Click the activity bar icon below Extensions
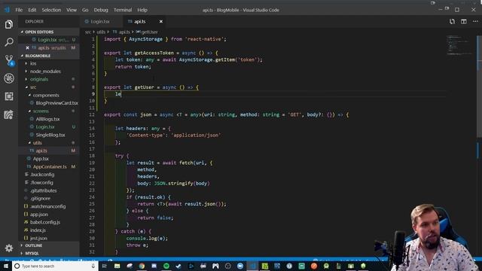The width and height of the screenshot is (482, 271). 9,114
